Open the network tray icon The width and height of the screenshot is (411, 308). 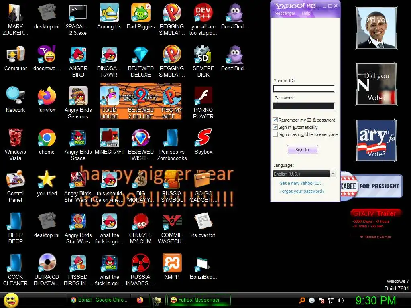pyautogui.click(x=331, y=300)
